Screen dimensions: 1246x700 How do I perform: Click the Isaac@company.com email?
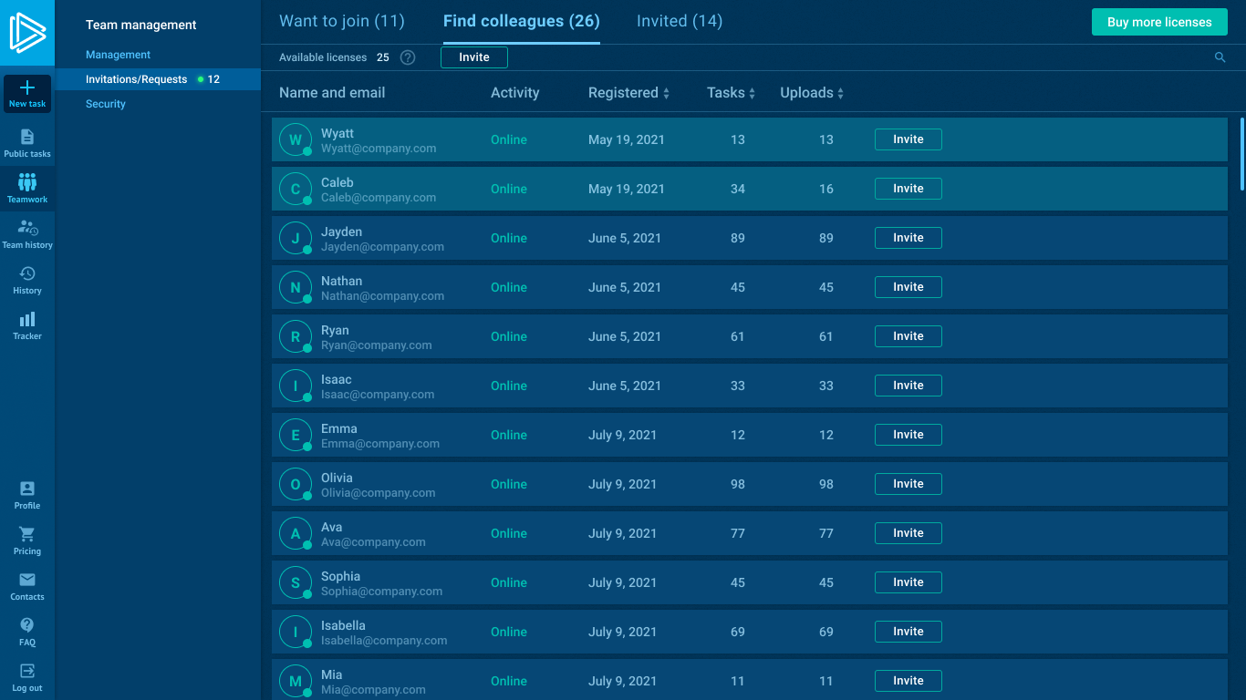tap(378, 395)
